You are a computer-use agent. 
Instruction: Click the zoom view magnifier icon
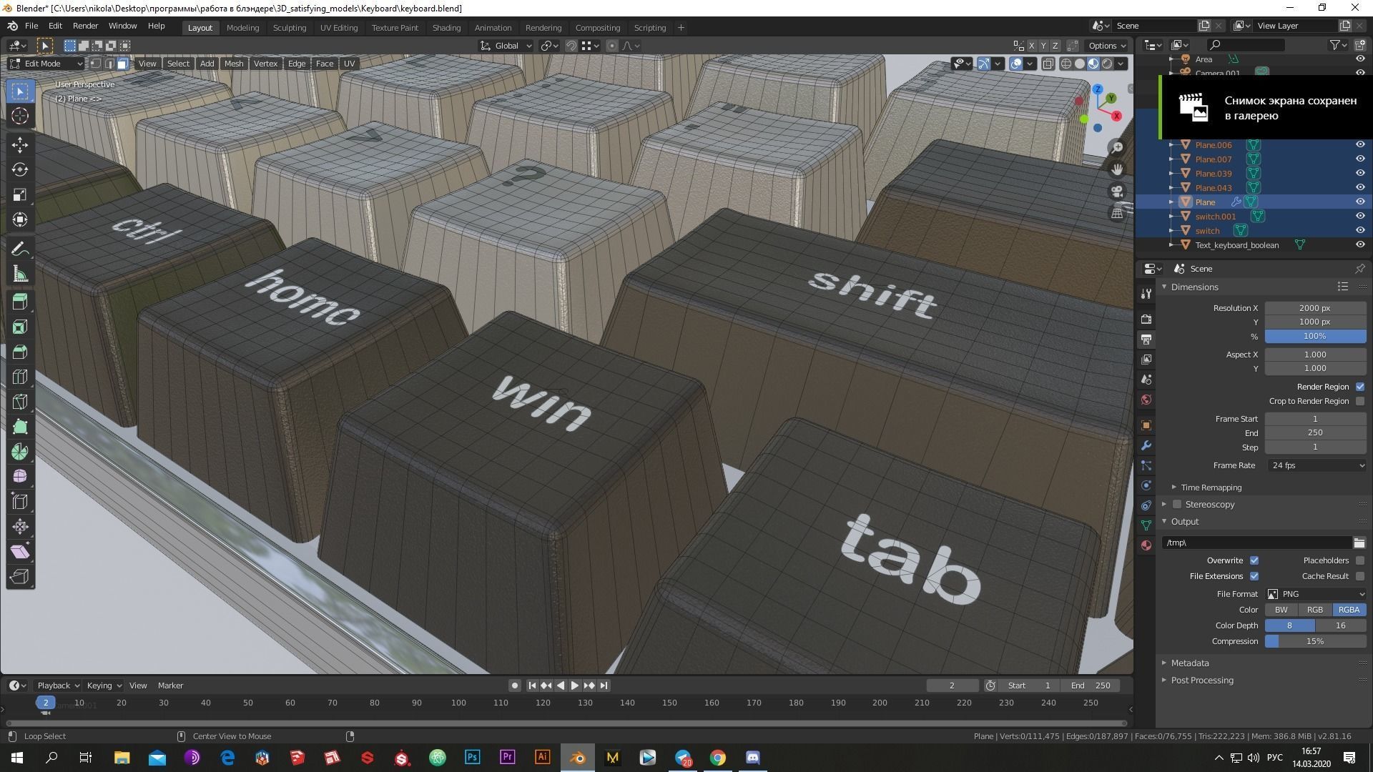[1117, 147]
